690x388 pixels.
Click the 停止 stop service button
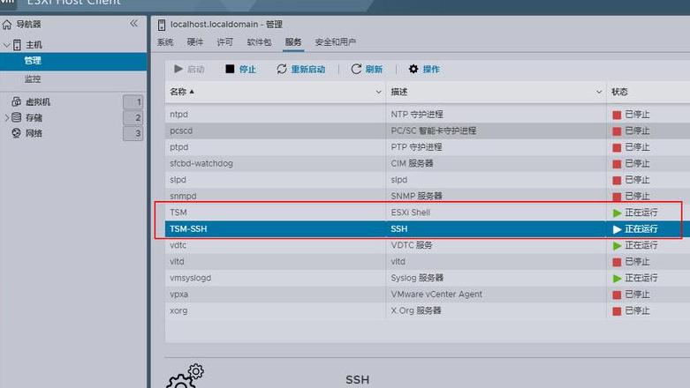pos(240,69)
